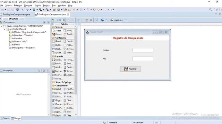This screenshot has width=222, height=124.
Task: Click the delete X design toolbar icon
Action: coord(91,20)
